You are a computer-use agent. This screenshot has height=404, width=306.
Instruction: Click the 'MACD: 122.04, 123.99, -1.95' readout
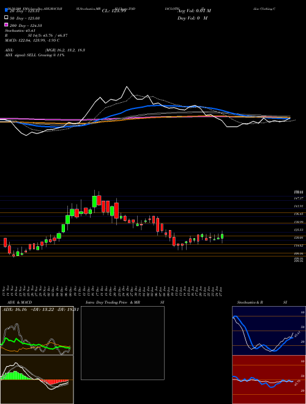(32, 40)
